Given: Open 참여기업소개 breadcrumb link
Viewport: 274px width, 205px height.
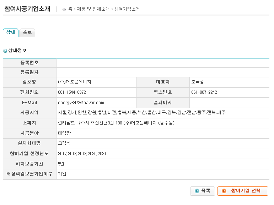Looking at the screenshot, I should (x=127, y=9).
